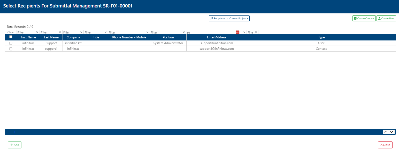Screen dimensions: 399x151
Task: Clear the Phone Number filter with its x icon
Action: pos(148,32)
